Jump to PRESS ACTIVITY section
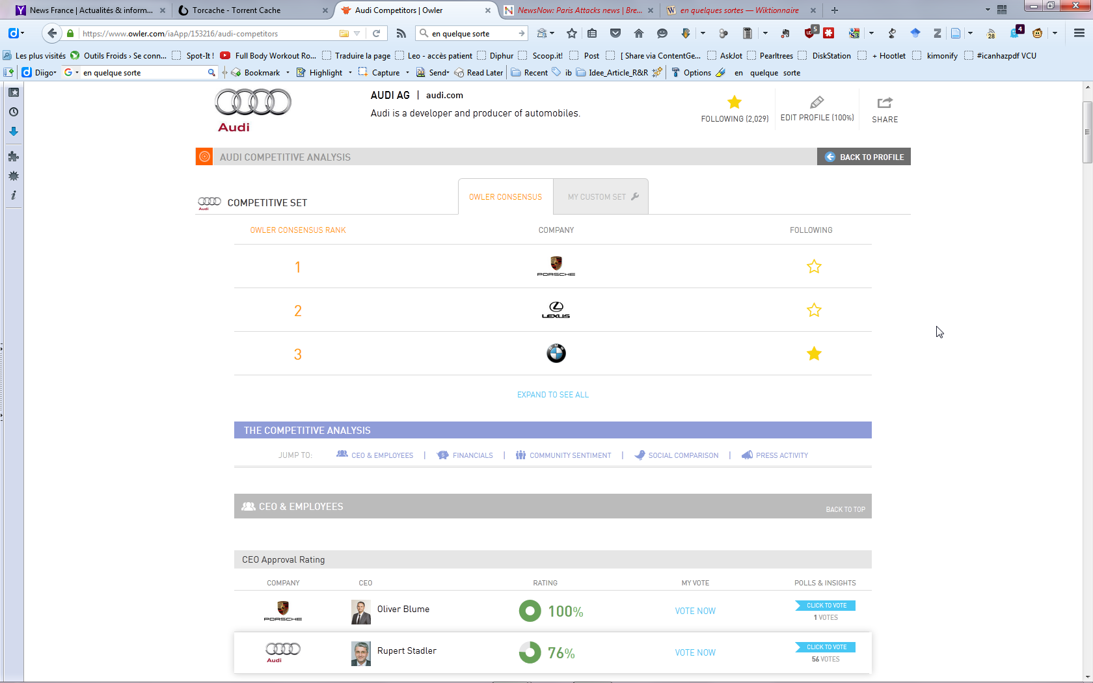 pyautogui.click(x=775, y=455)
